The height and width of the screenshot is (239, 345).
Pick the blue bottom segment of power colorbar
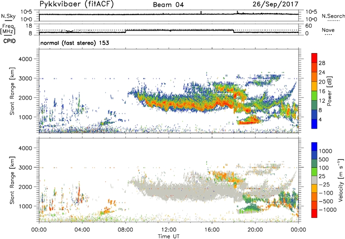314,124
